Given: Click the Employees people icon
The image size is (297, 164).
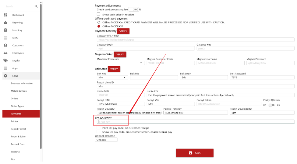Looking at the screenshot, I should click(5, 53).
